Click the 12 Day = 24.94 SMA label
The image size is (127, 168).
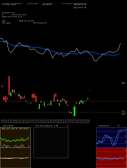(x=10, y=5)
